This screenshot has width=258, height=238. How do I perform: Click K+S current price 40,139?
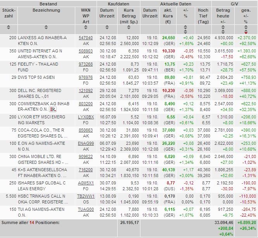click(x=168, y=170)
